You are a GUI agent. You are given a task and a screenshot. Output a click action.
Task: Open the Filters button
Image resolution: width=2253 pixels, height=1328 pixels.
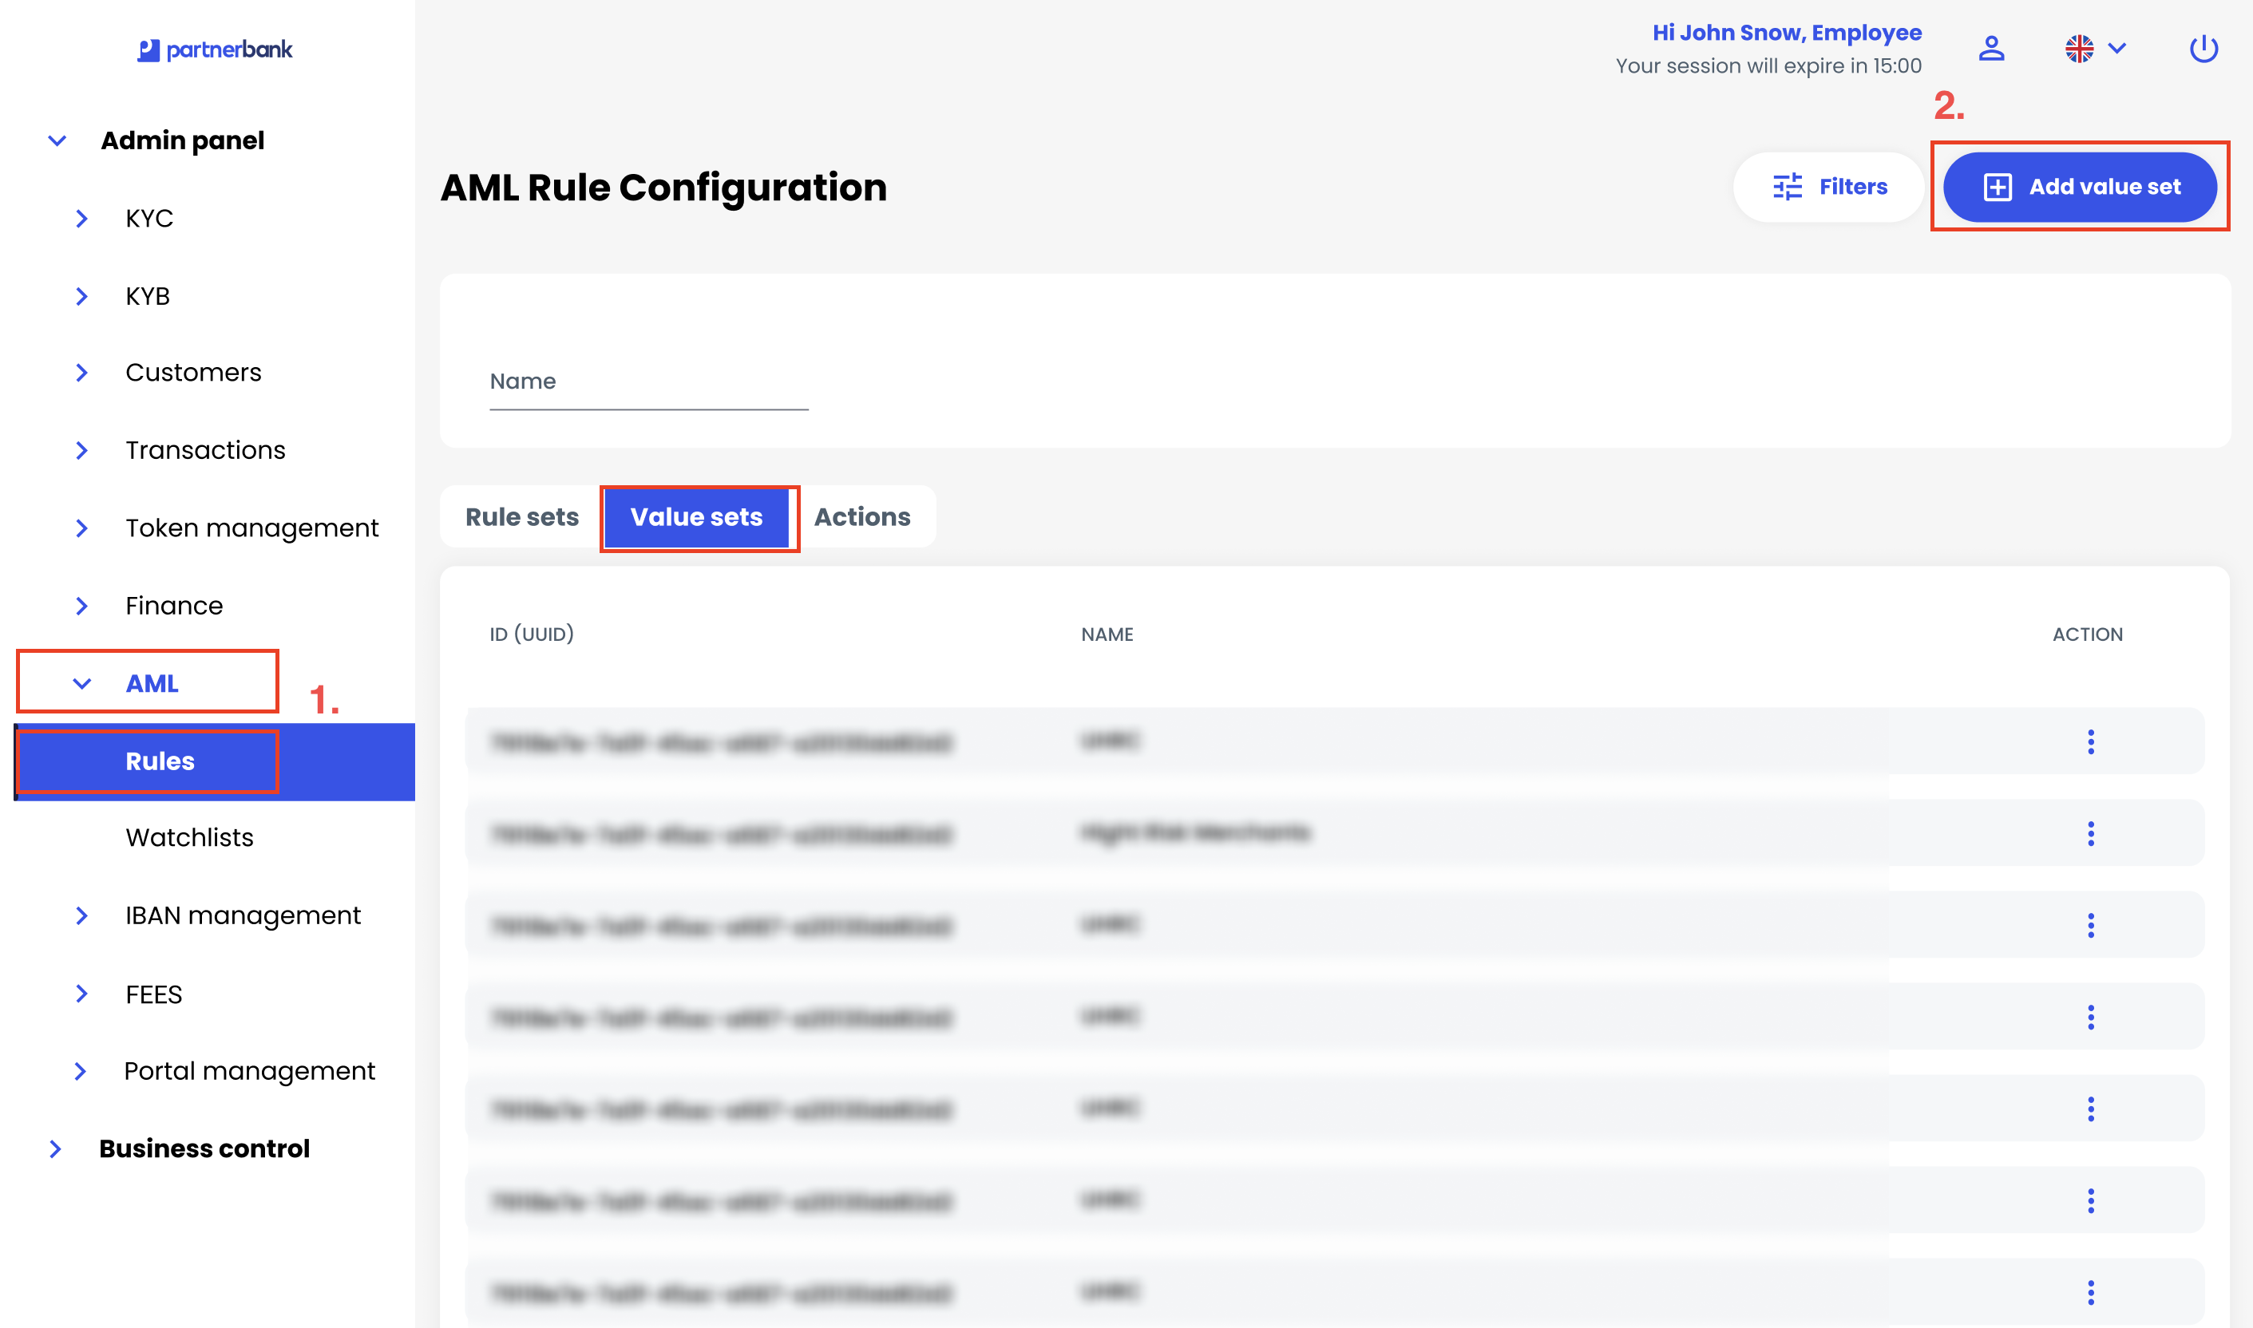point(1829,187)
